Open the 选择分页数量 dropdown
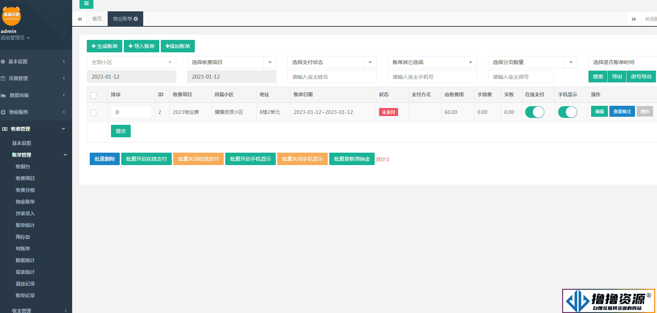This screenshot has width=657, height=313. [533, 62]
